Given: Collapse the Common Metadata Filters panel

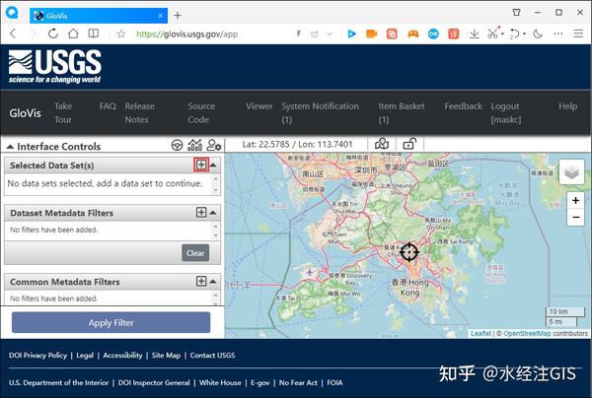Looking at the screenshot, I should 213,281.
